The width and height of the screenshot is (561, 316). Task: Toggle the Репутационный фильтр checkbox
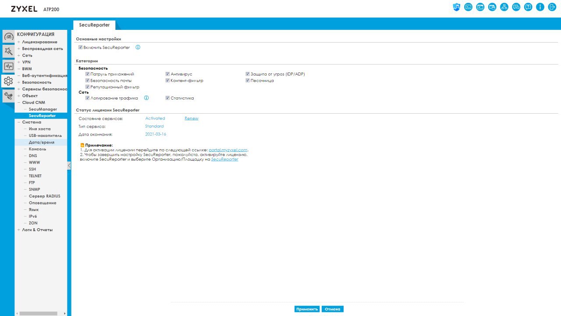tap(88, 87)
